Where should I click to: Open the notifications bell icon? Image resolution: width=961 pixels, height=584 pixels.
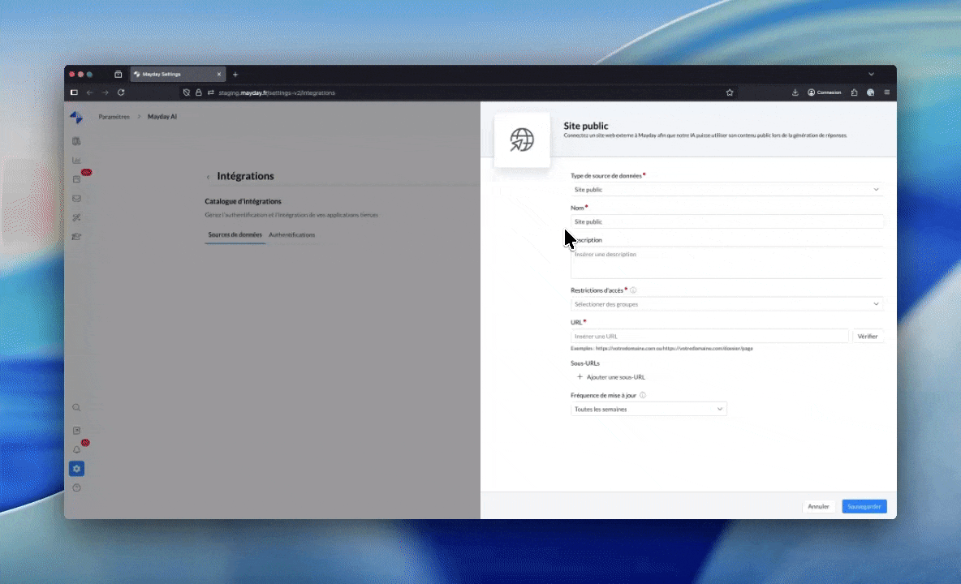coord(77,450)
